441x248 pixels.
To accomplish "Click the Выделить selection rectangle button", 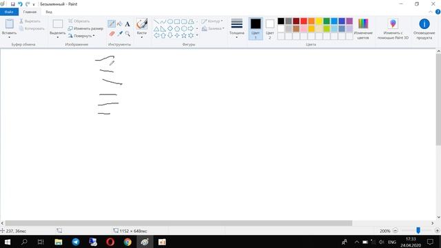I will point(58,24).
